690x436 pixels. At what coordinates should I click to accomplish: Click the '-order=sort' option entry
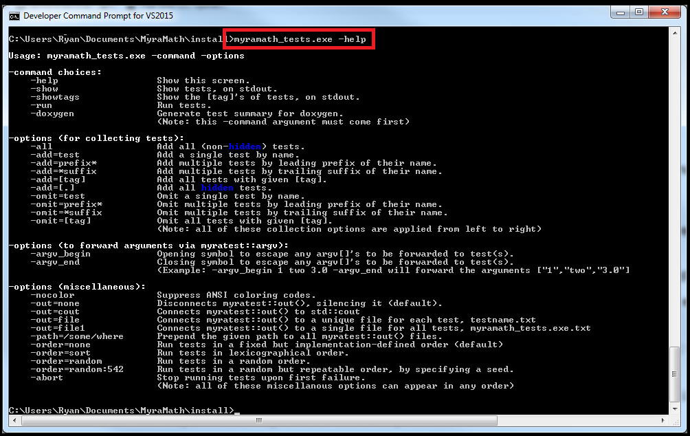60,353
